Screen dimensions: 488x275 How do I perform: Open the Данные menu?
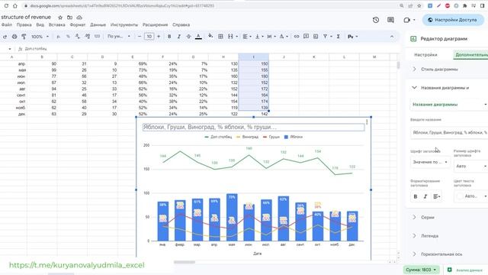coord(98,24)
